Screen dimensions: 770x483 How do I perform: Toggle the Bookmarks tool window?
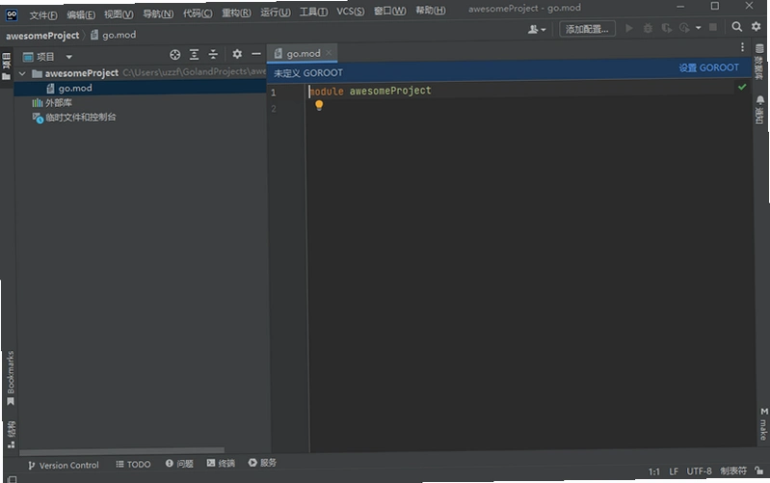coord(11,378)
